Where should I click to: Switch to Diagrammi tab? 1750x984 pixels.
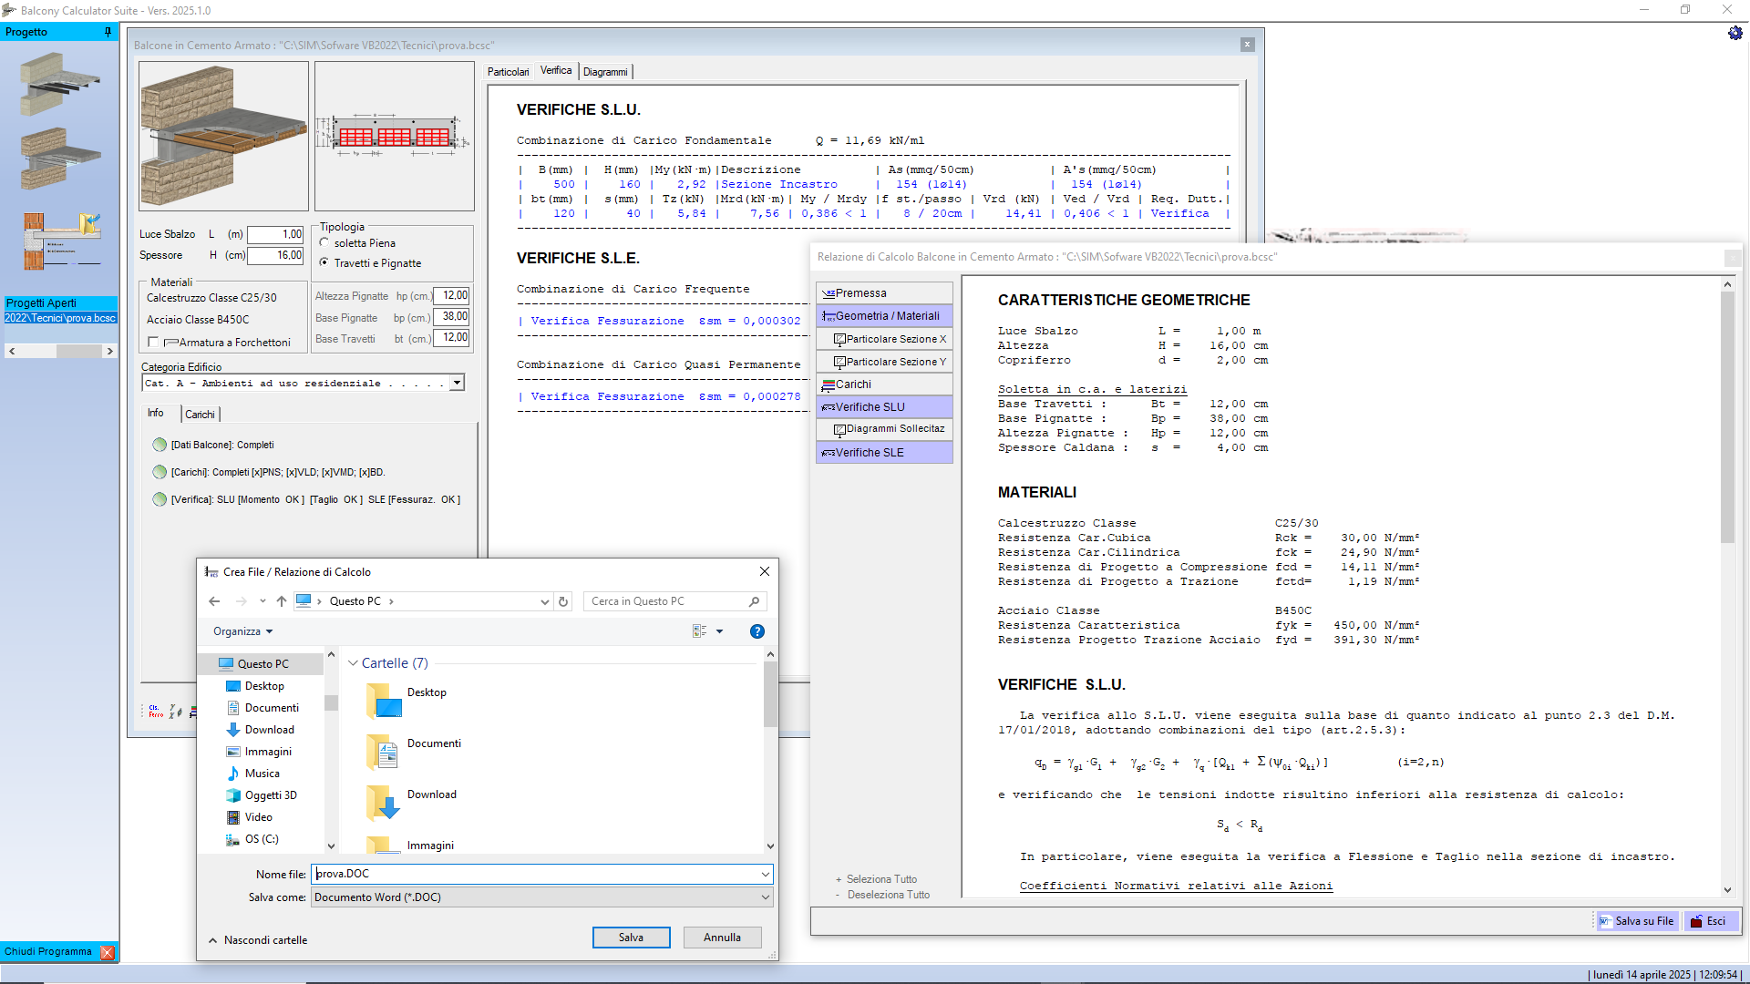[605, 72]
